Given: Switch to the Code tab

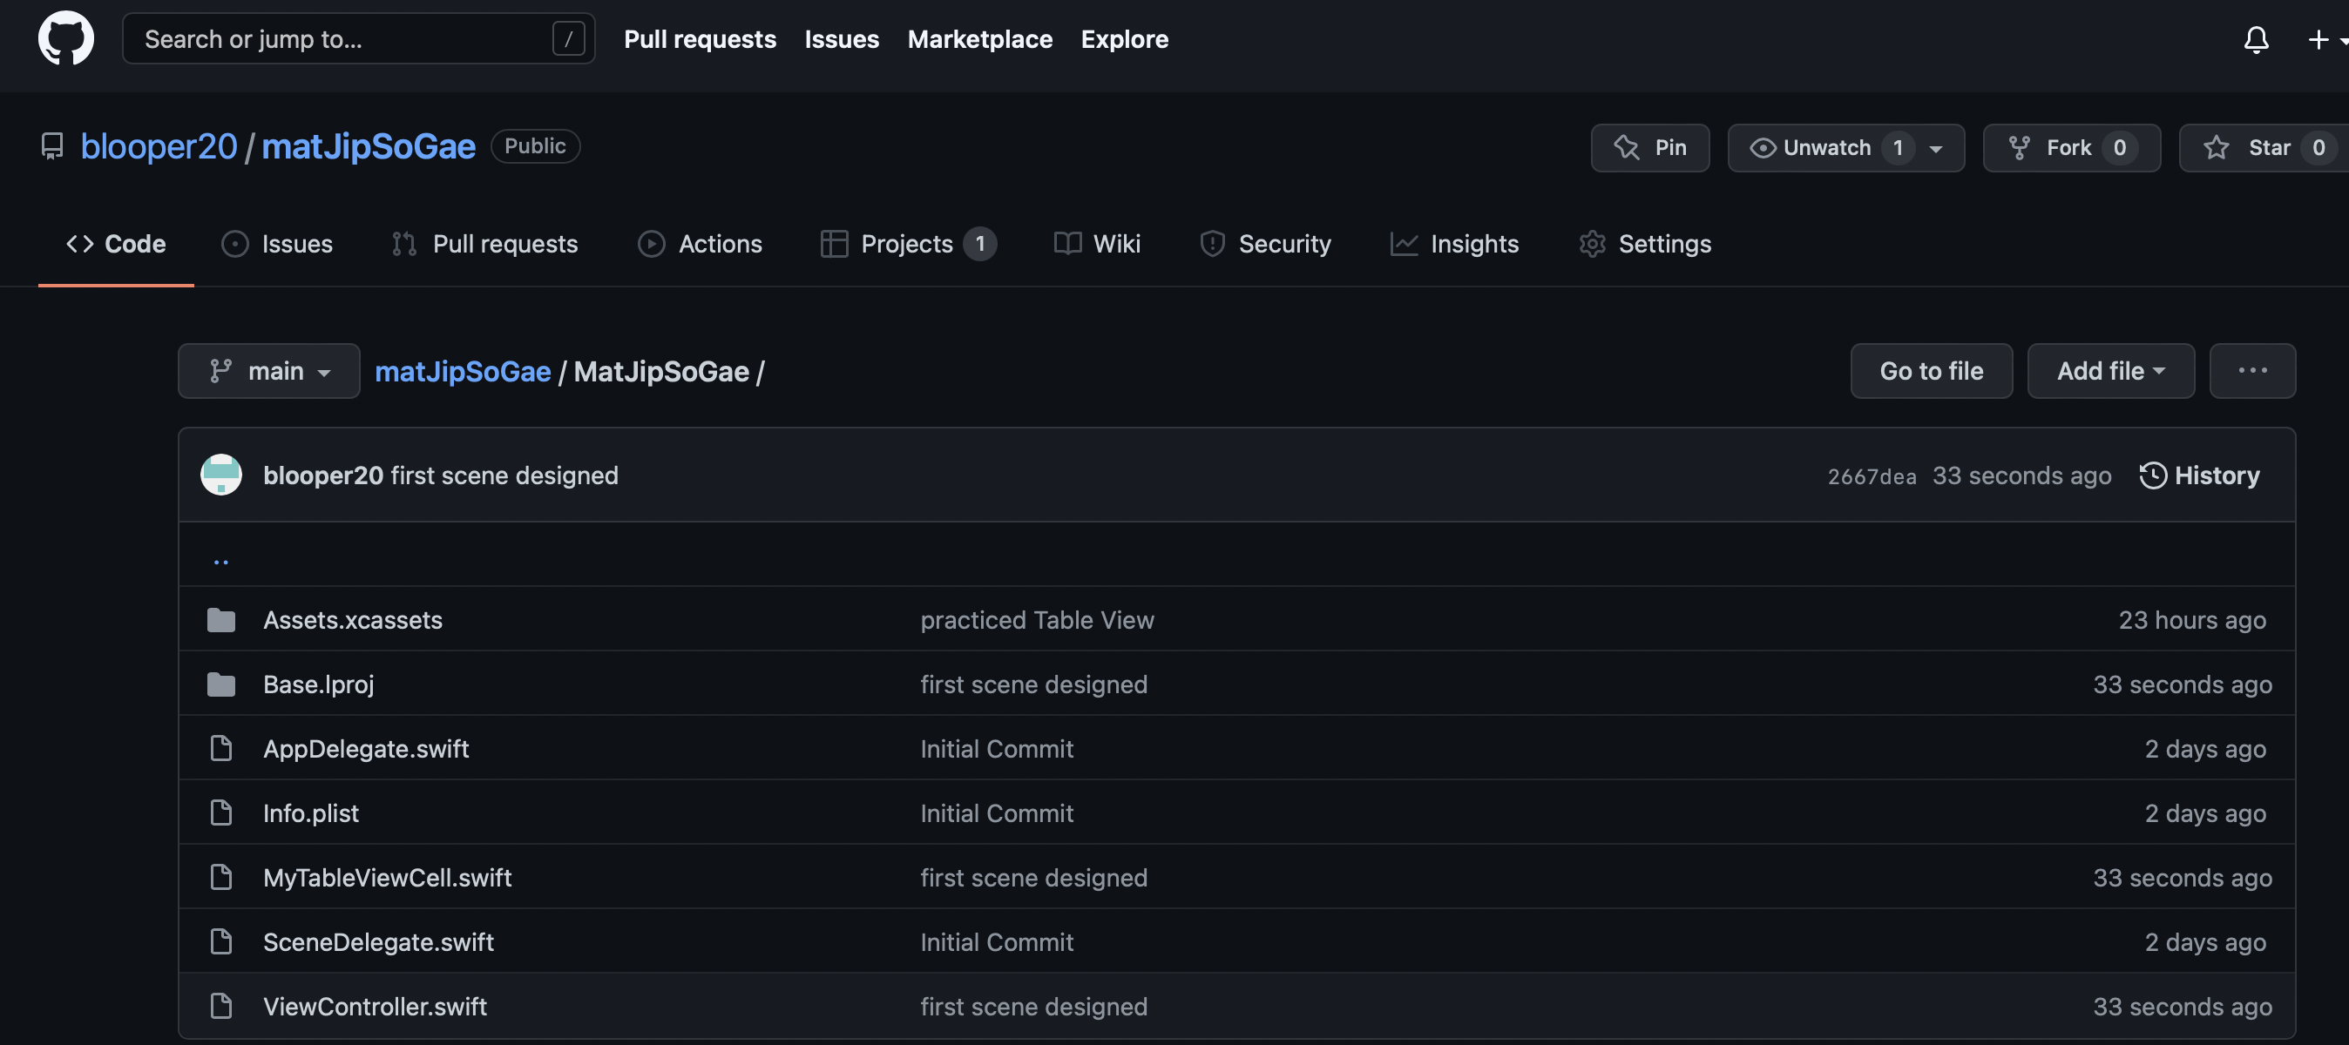Looking at the screenshot, I should point(116,244).
